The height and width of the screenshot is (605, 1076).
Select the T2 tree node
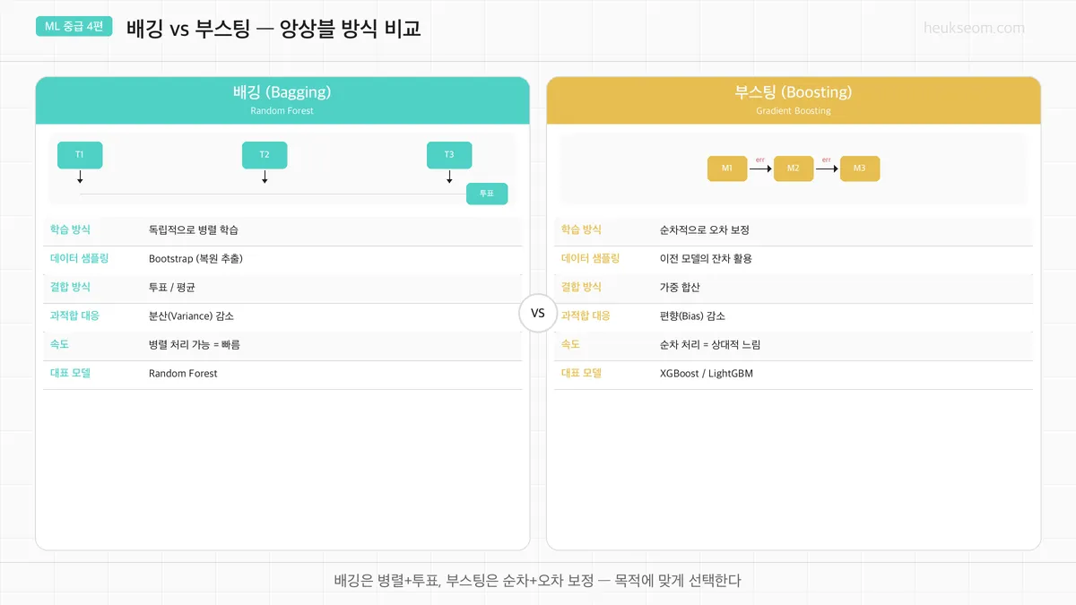click(264, 154)
